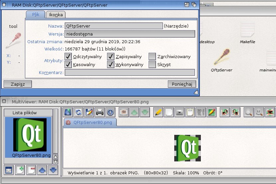Click the first rotate picture icon

pyautogui.click(x=224, y=112)
